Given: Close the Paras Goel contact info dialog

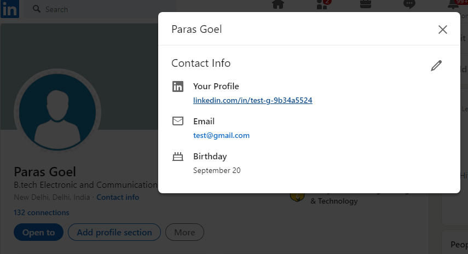Looking at the screenshot, I should point(443,30).
